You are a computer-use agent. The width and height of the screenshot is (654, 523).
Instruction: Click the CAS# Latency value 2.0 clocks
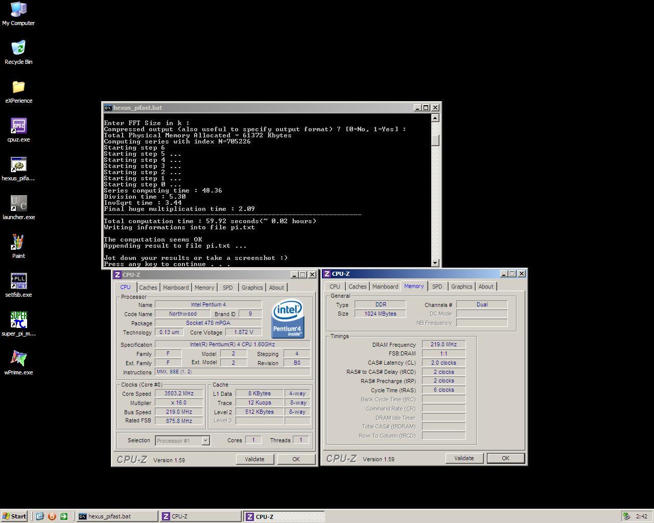(443, 363)
